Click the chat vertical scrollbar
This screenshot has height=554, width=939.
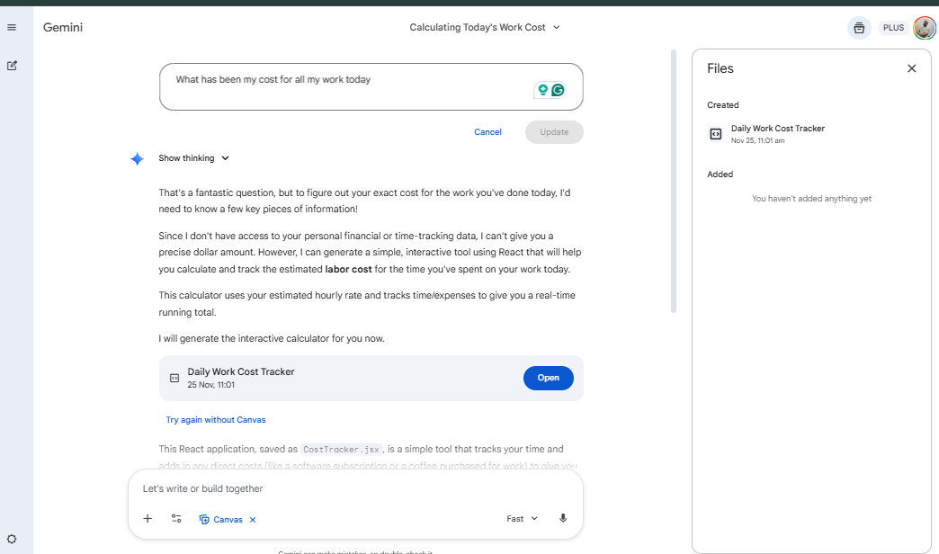tap(674, 180)
